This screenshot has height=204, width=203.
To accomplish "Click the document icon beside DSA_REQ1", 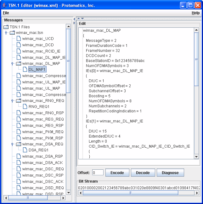I will click(25, 150).
